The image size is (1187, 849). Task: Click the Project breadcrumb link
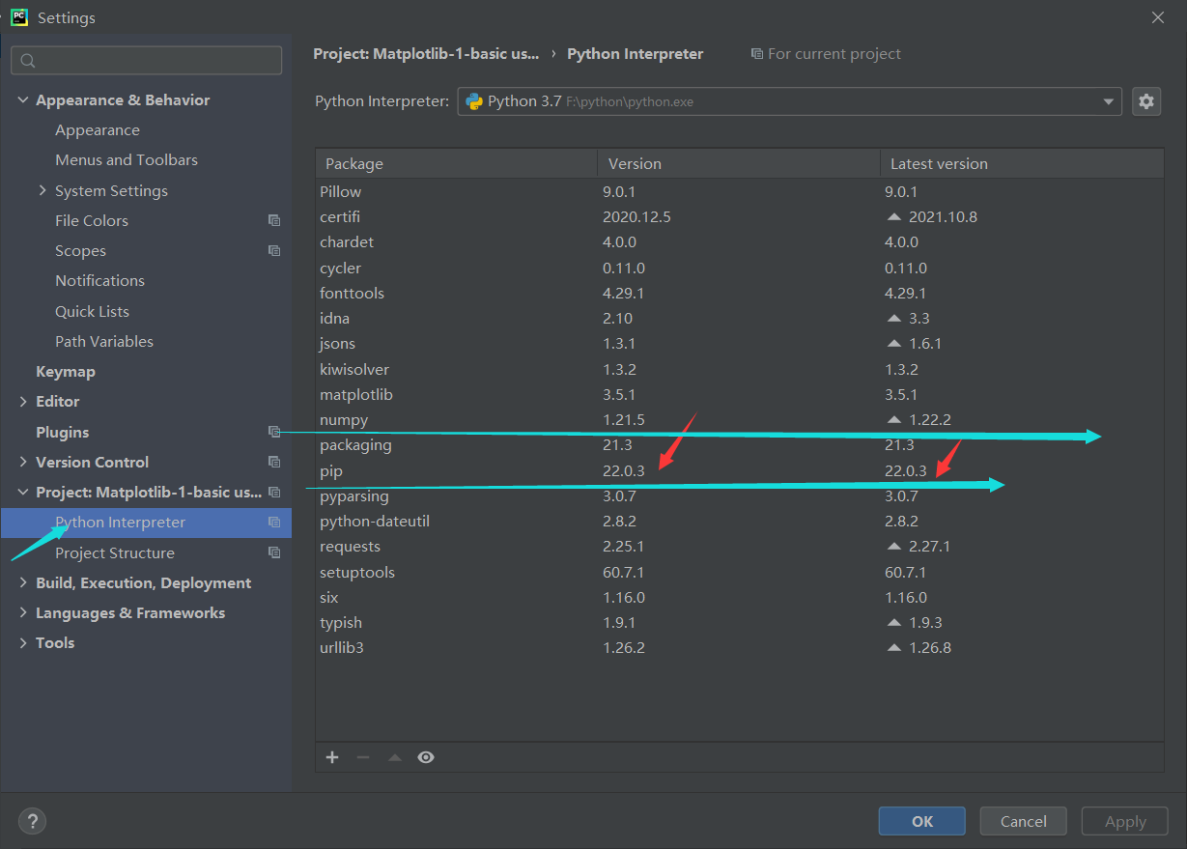point(426,54)
